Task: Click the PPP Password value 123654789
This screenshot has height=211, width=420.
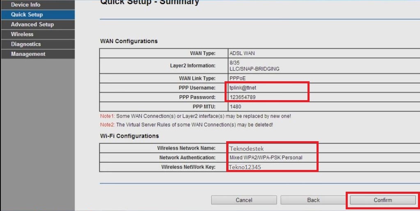Action: click(242, 97)
